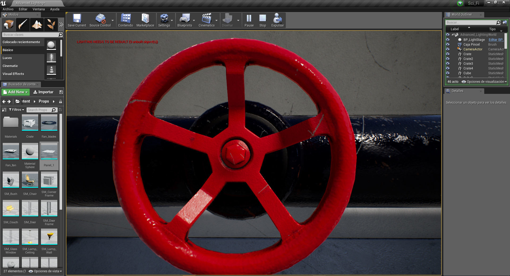
Task: Select the Crate asset thumbnail
Action: [30, 123]
